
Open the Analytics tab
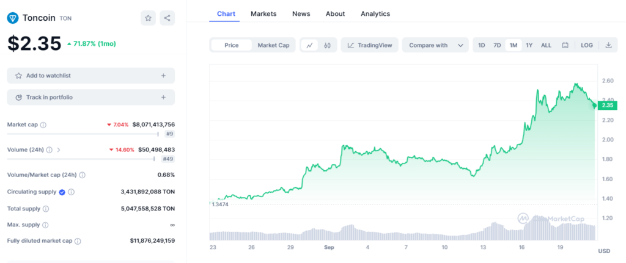(x=375, y=13)
